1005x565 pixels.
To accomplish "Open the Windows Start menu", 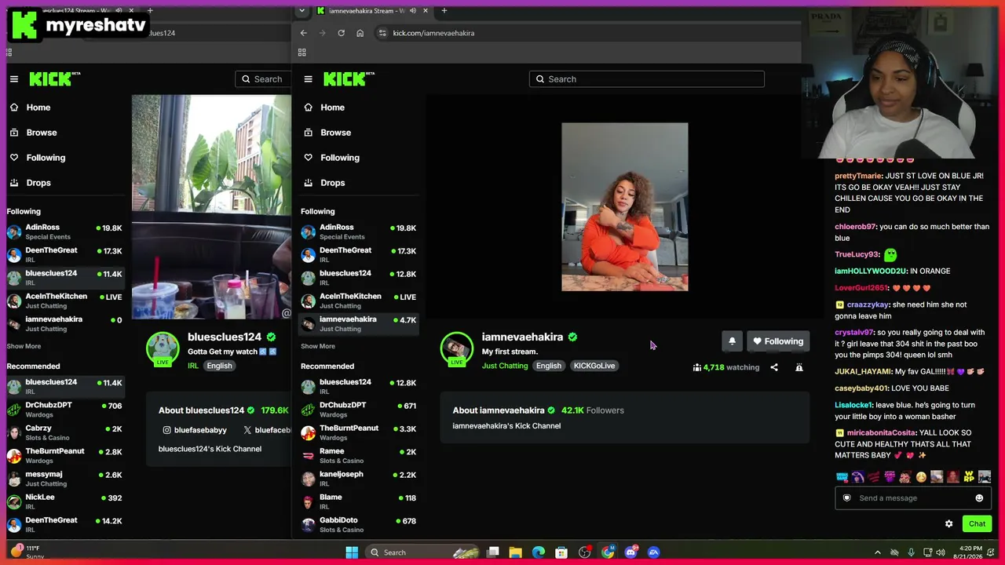I will coord(352,552).
